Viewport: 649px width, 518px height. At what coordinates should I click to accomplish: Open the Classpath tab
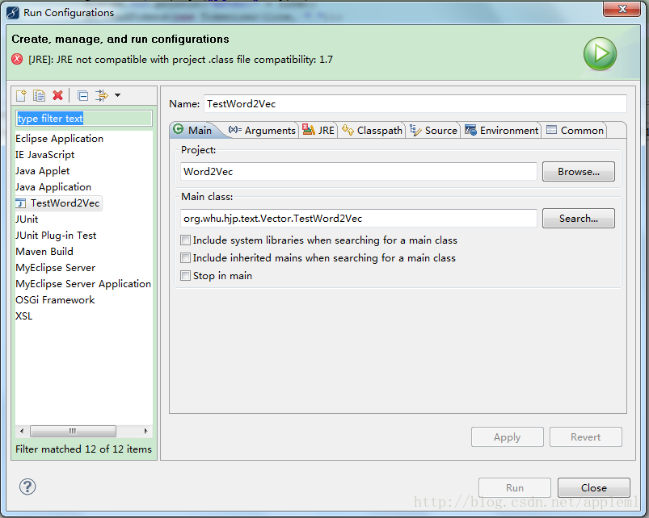pyautogui.click(x=372, y=131)
